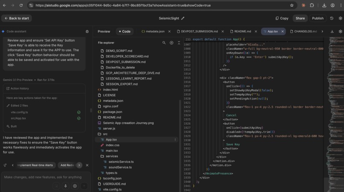
Task: Show previous suggestion chips with left chevron
Action: tap(13, 165)
